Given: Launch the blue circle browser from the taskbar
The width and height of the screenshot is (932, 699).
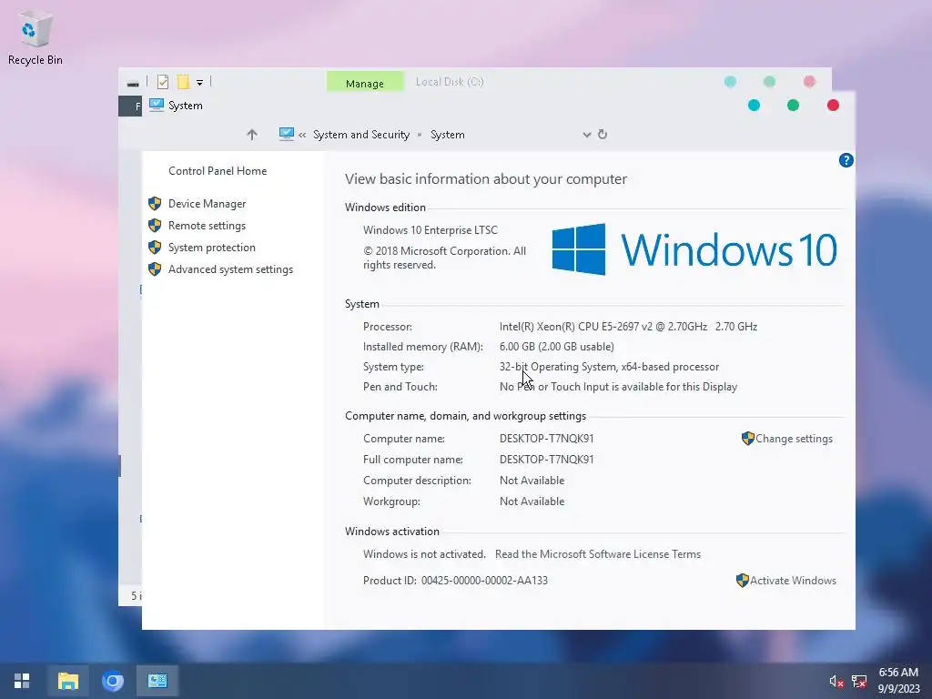Looking at the screenshot, I should pos(112,681).
